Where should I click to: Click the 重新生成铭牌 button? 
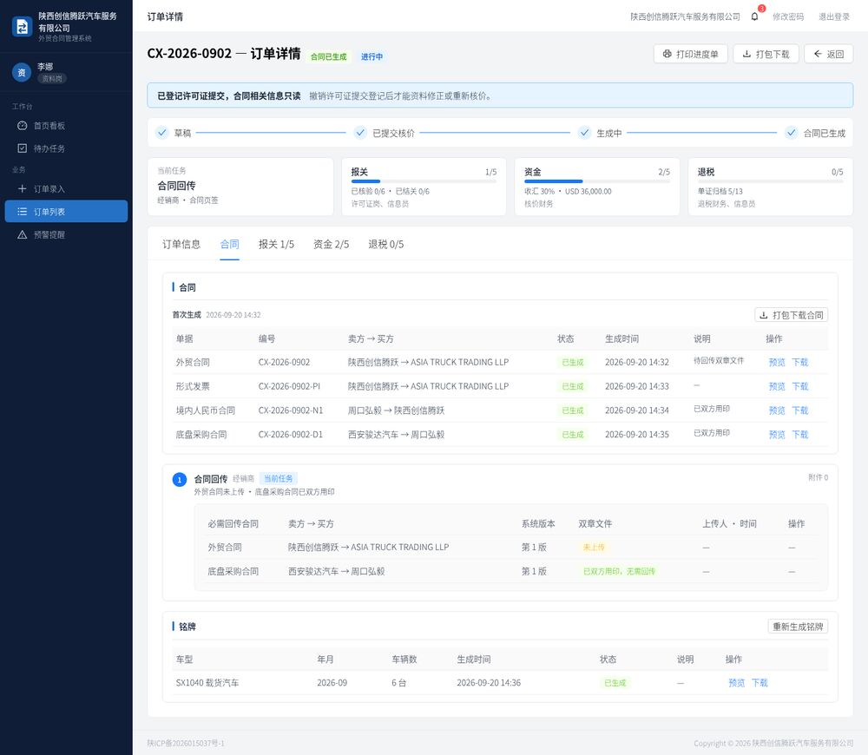[x=798, y=627]
